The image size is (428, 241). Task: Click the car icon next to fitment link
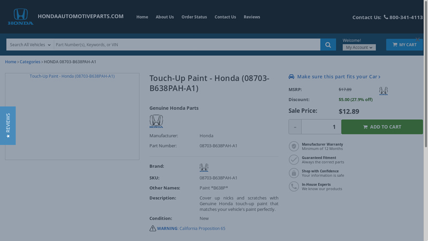point(291,77)
